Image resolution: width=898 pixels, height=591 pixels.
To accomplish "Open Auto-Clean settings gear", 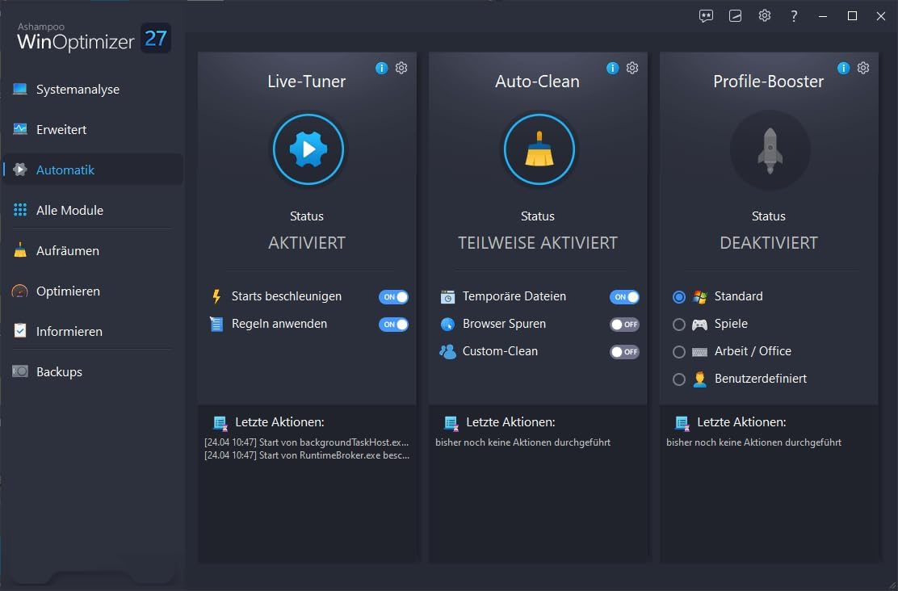I will coord(632,68).
